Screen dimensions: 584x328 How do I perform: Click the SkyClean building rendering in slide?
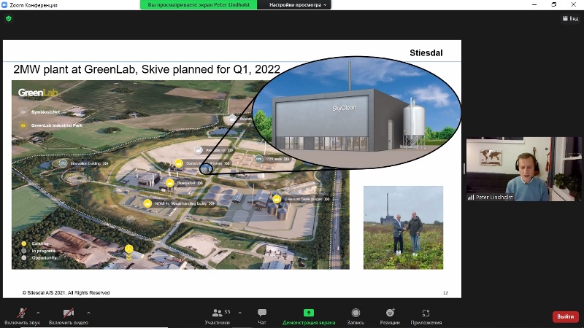pyautogui.click(x=357, y=113)
